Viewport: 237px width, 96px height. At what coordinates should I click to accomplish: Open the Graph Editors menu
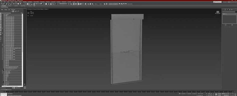[36, 2]
